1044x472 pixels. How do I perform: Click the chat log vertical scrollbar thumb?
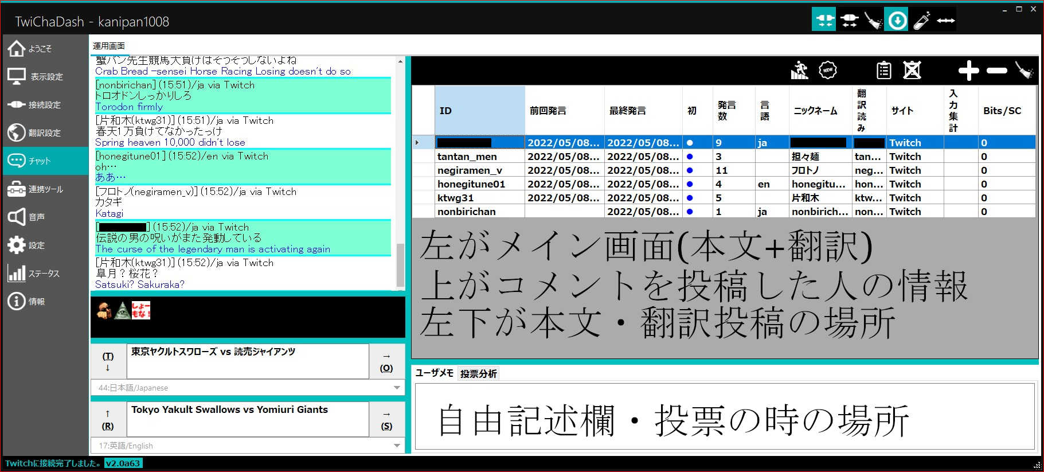(400, 264)
